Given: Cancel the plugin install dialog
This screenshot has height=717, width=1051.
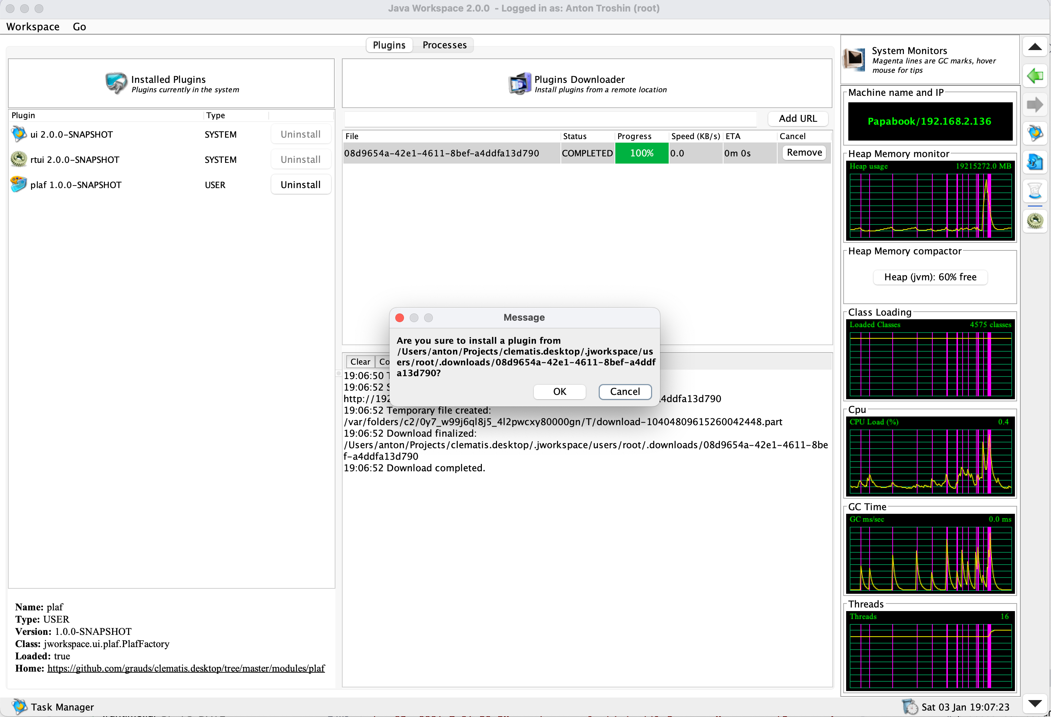Looking at the screenshot, I should coord(625,392).
